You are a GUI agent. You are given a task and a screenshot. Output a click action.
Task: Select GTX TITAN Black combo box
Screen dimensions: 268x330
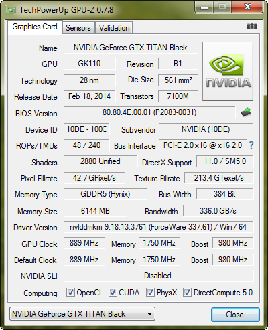coord(82,314)
